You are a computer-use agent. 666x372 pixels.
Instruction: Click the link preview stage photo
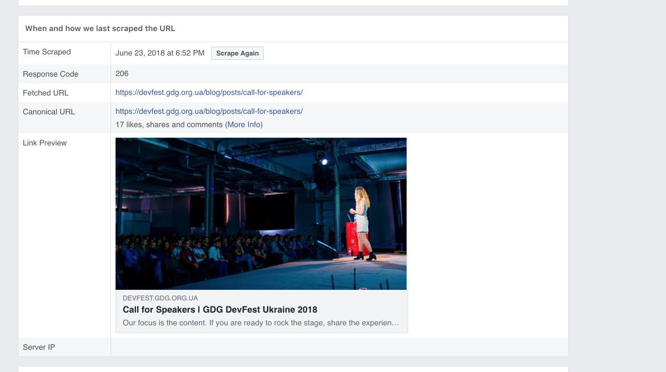click(261, 214)
